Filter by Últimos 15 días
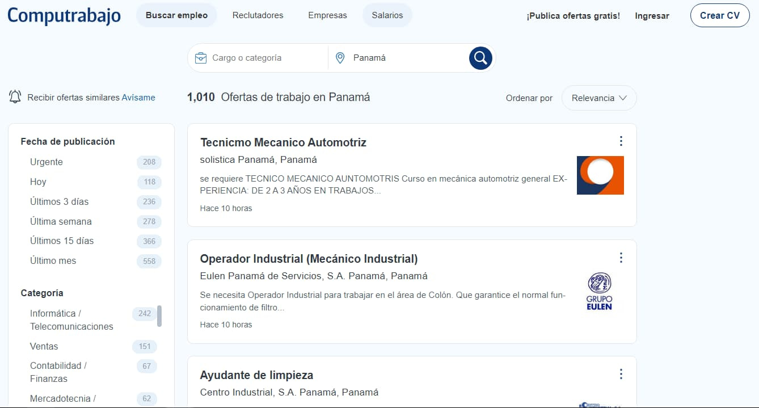The height and width of the screenshot is (408, 759). coord(62,241)
